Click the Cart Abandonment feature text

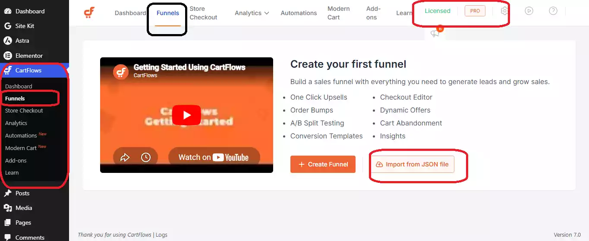click(411, 123)
